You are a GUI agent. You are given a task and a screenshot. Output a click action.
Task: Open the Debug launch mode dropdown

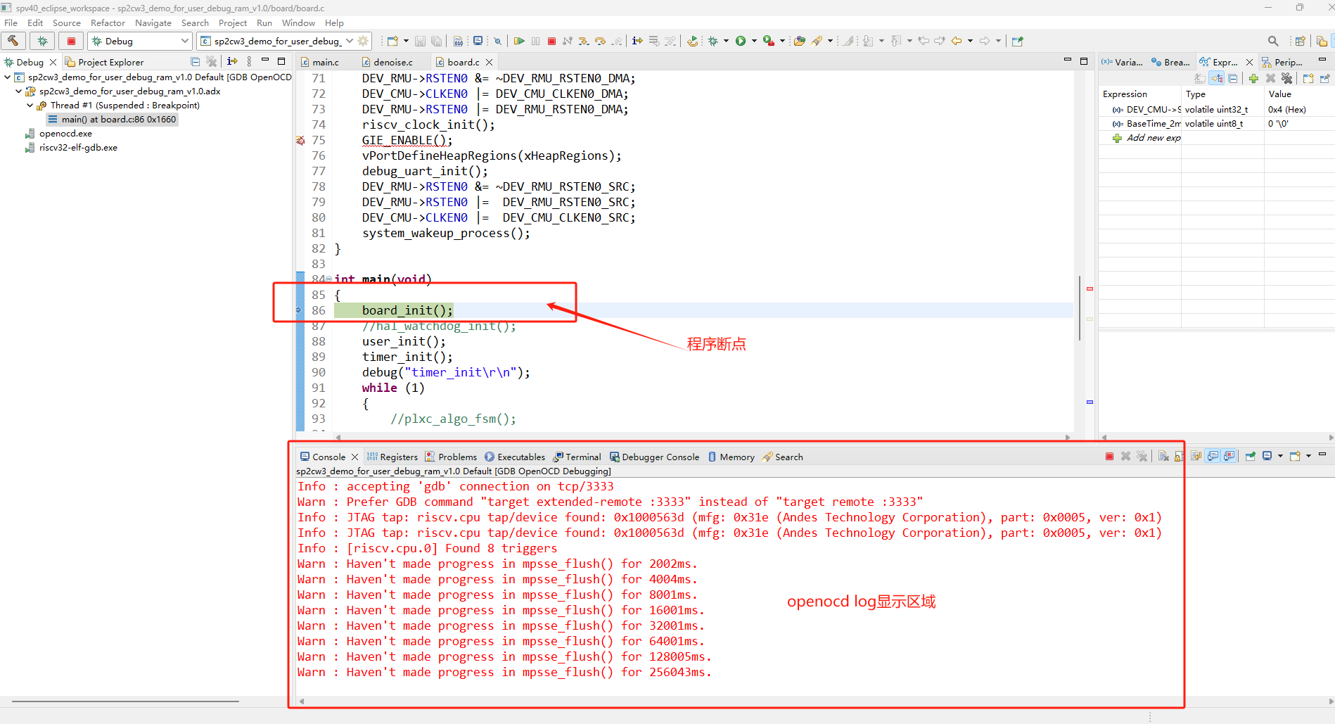(184, 41)
